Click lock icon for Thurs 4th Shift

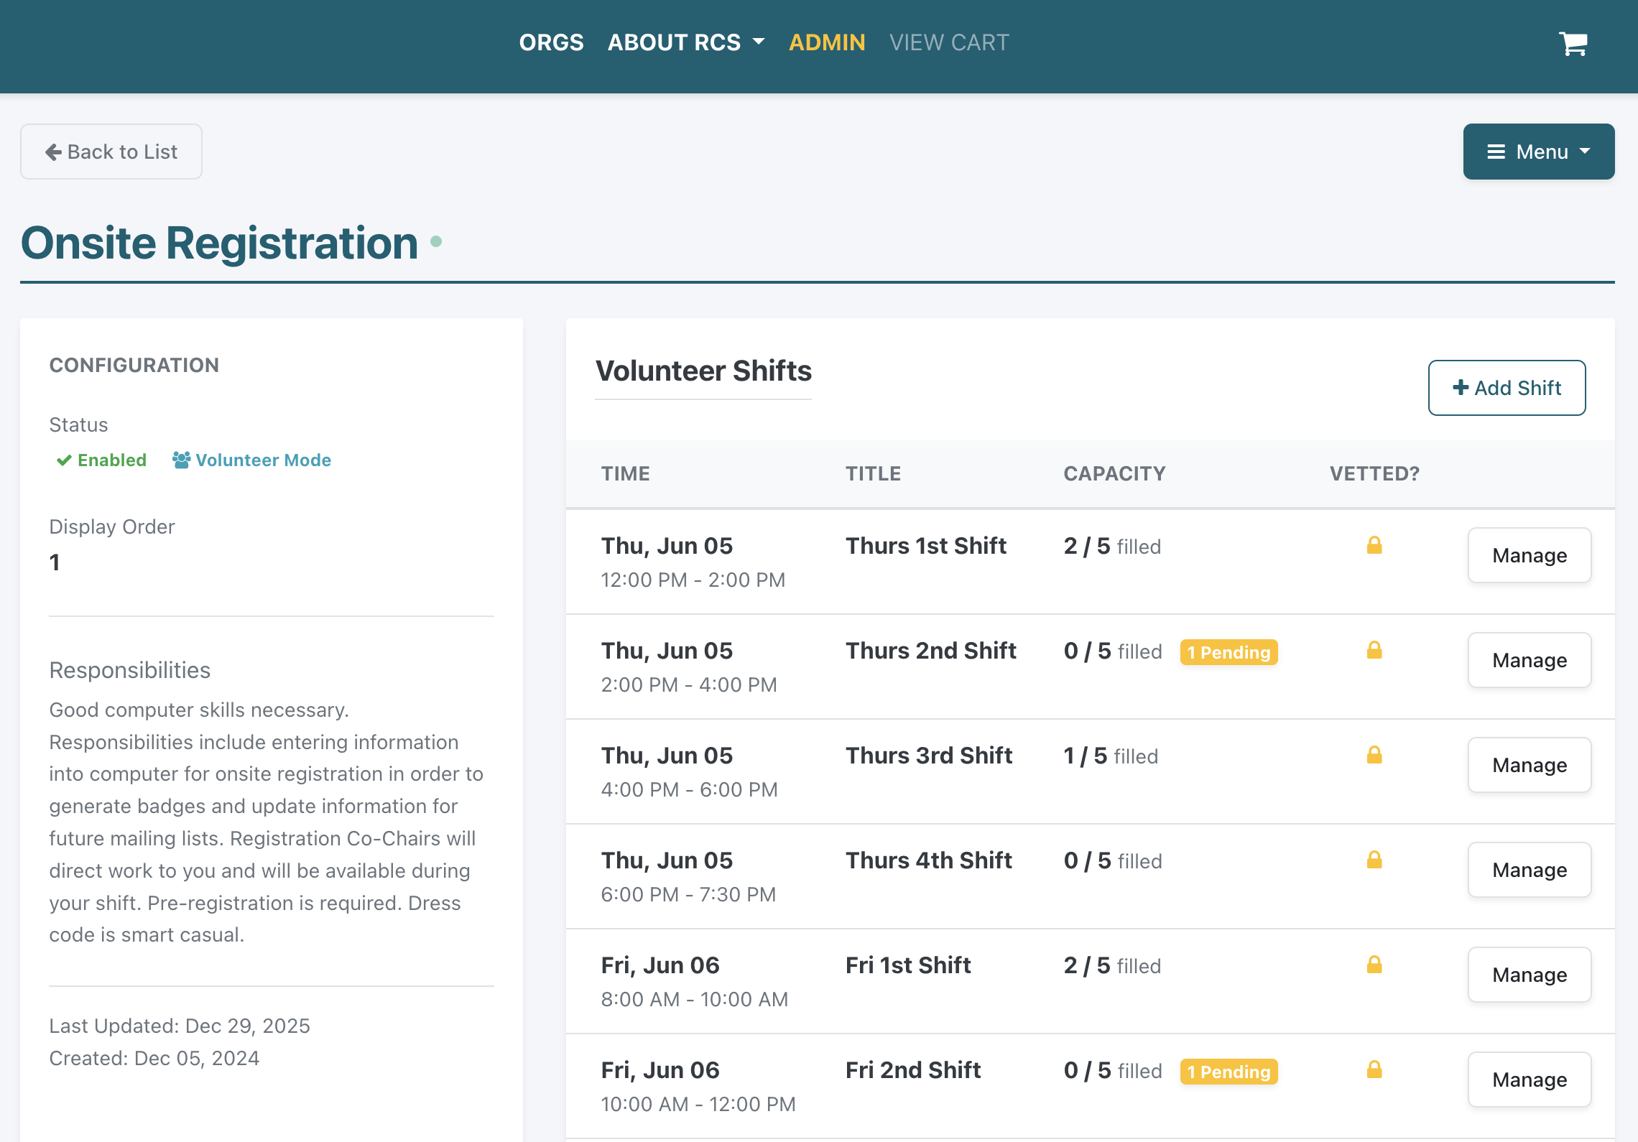[x=1374, y=860]
